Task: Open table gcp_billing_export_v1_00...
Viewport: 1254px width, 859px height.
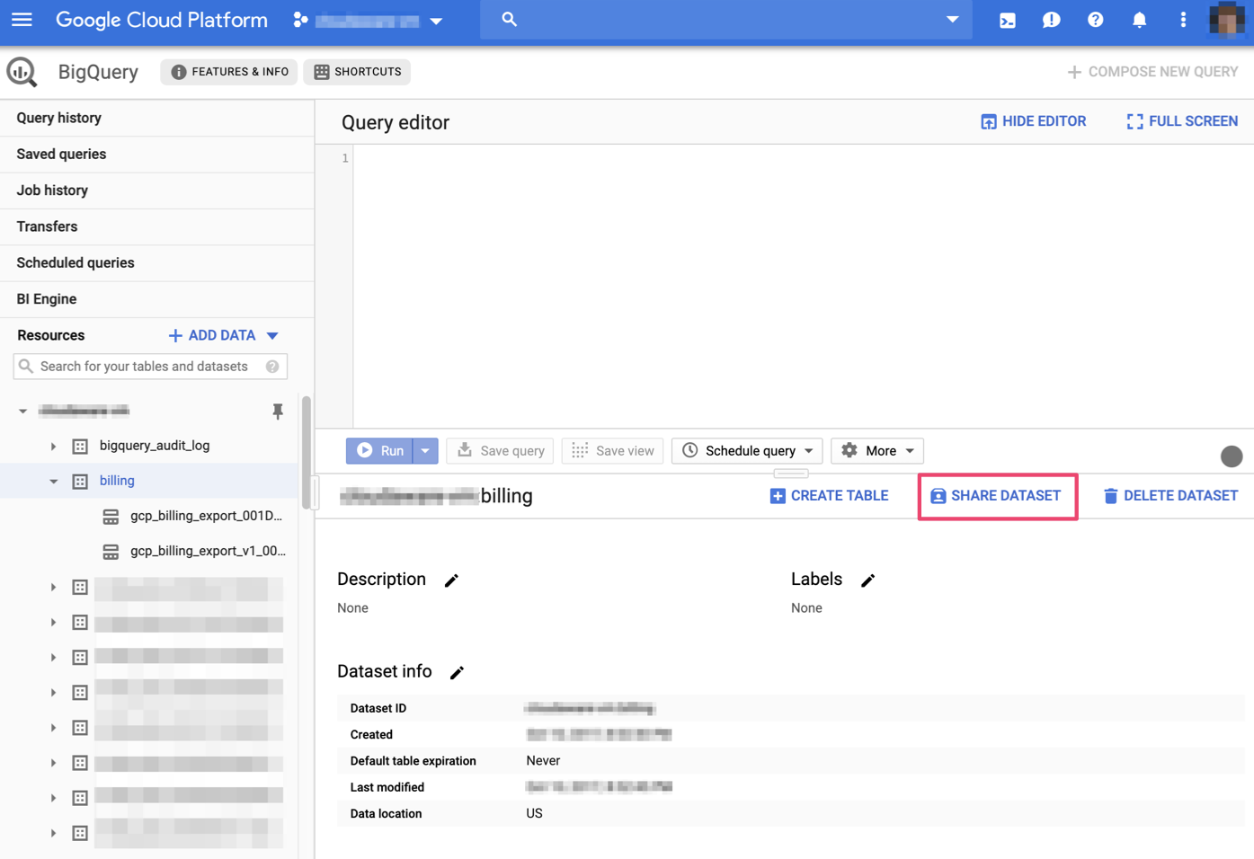Action: pyautogui.click(x=208, y=551)
